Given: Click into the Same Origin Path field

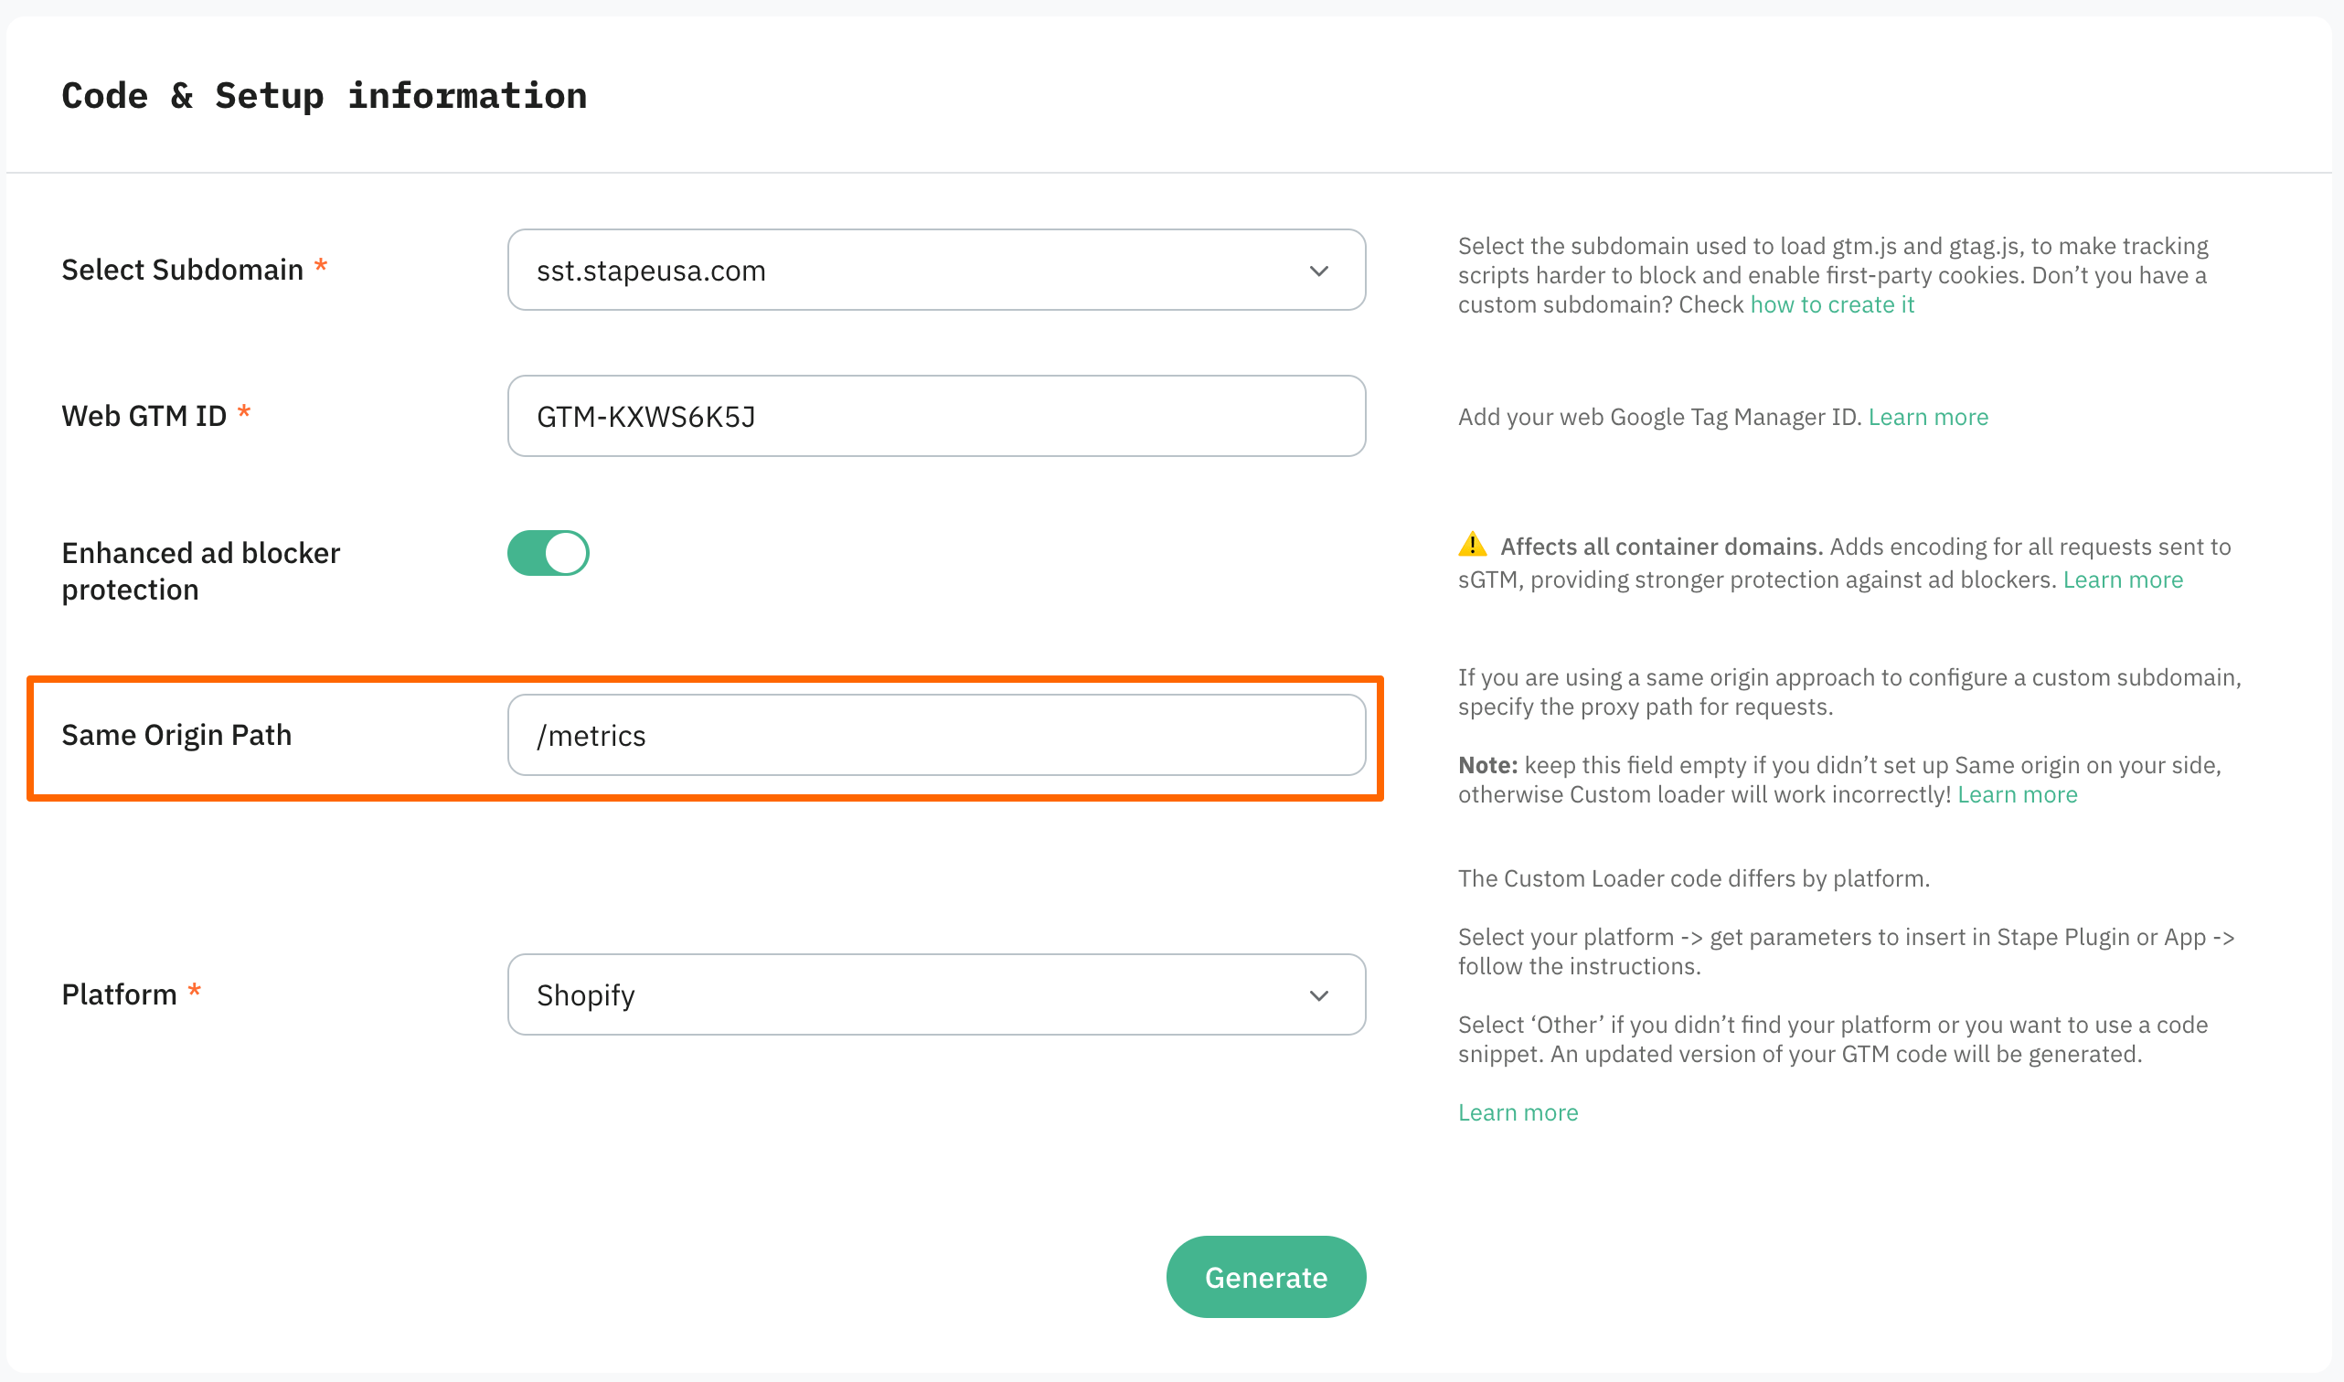Looking at the screenshot, I should click(x=936, y=735).
